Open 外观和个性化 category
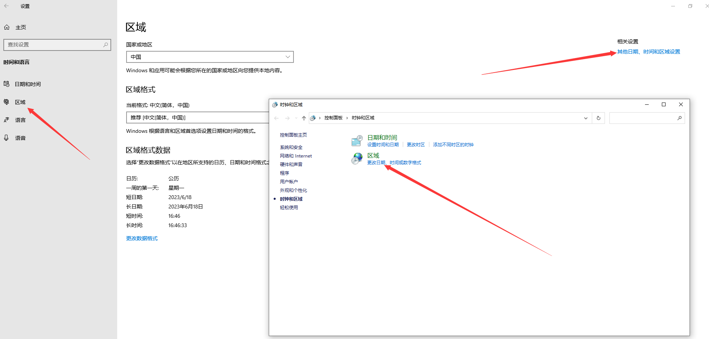Viewport: 709px width, 339px height. pyautogui.click(x=293, y=190)
